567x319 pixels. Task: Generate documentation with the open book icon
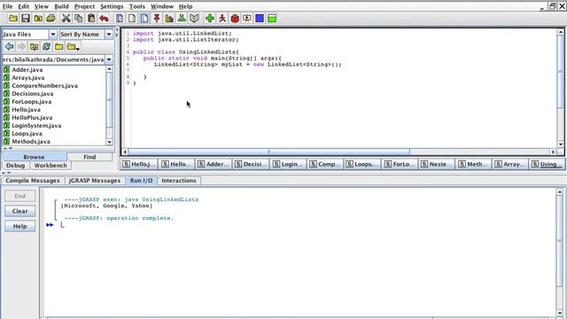coord(194,18)
